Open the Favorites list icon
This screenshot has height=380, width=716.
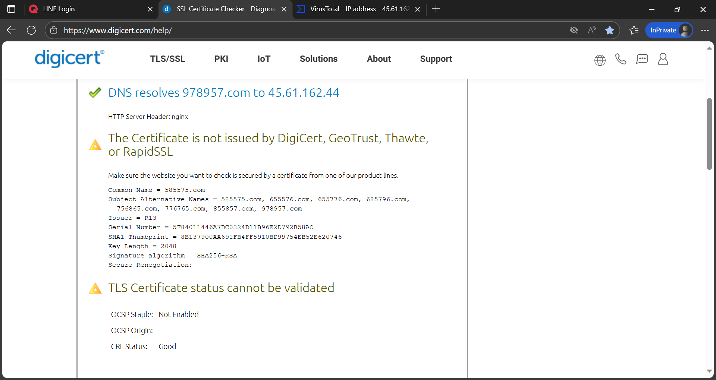tap(634, 30)
